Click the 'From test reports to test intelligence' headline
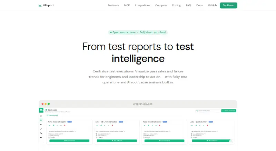This screenshot has height=151, width=276. pos(138,53)
